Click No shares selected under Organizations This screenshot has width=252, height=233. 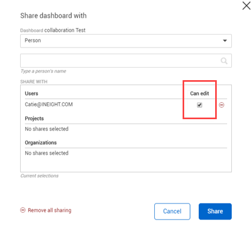tap(46, 153)
